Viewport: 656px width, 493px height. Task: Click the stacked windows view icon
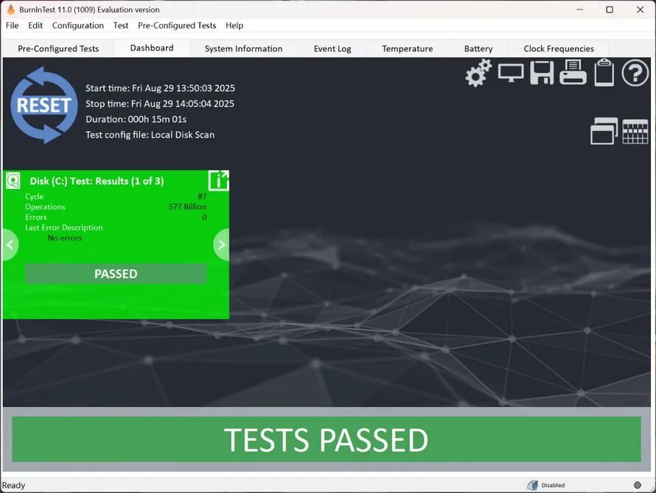[604, 131]
